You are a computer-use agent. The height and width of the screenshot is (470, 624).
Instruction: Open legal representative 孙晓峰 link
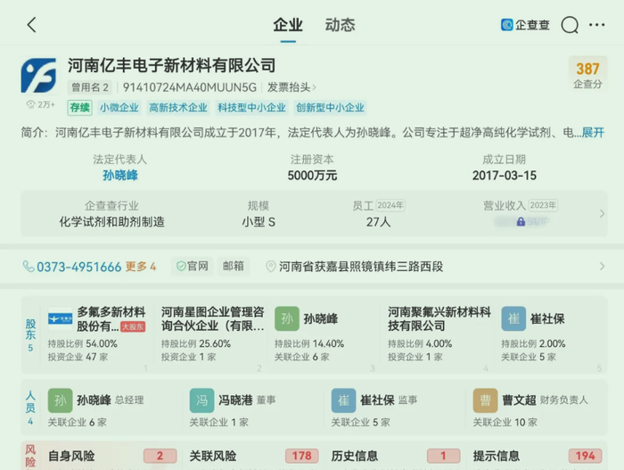point(120,176)
